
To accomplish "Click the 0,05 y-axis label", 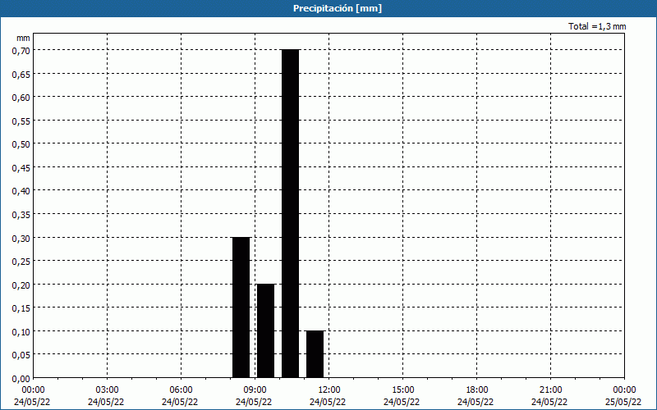I will [21, 355].
